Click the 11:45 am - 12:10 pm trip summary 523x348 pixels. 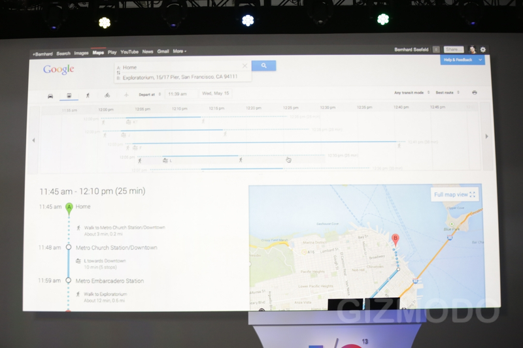tap(92, 191)
